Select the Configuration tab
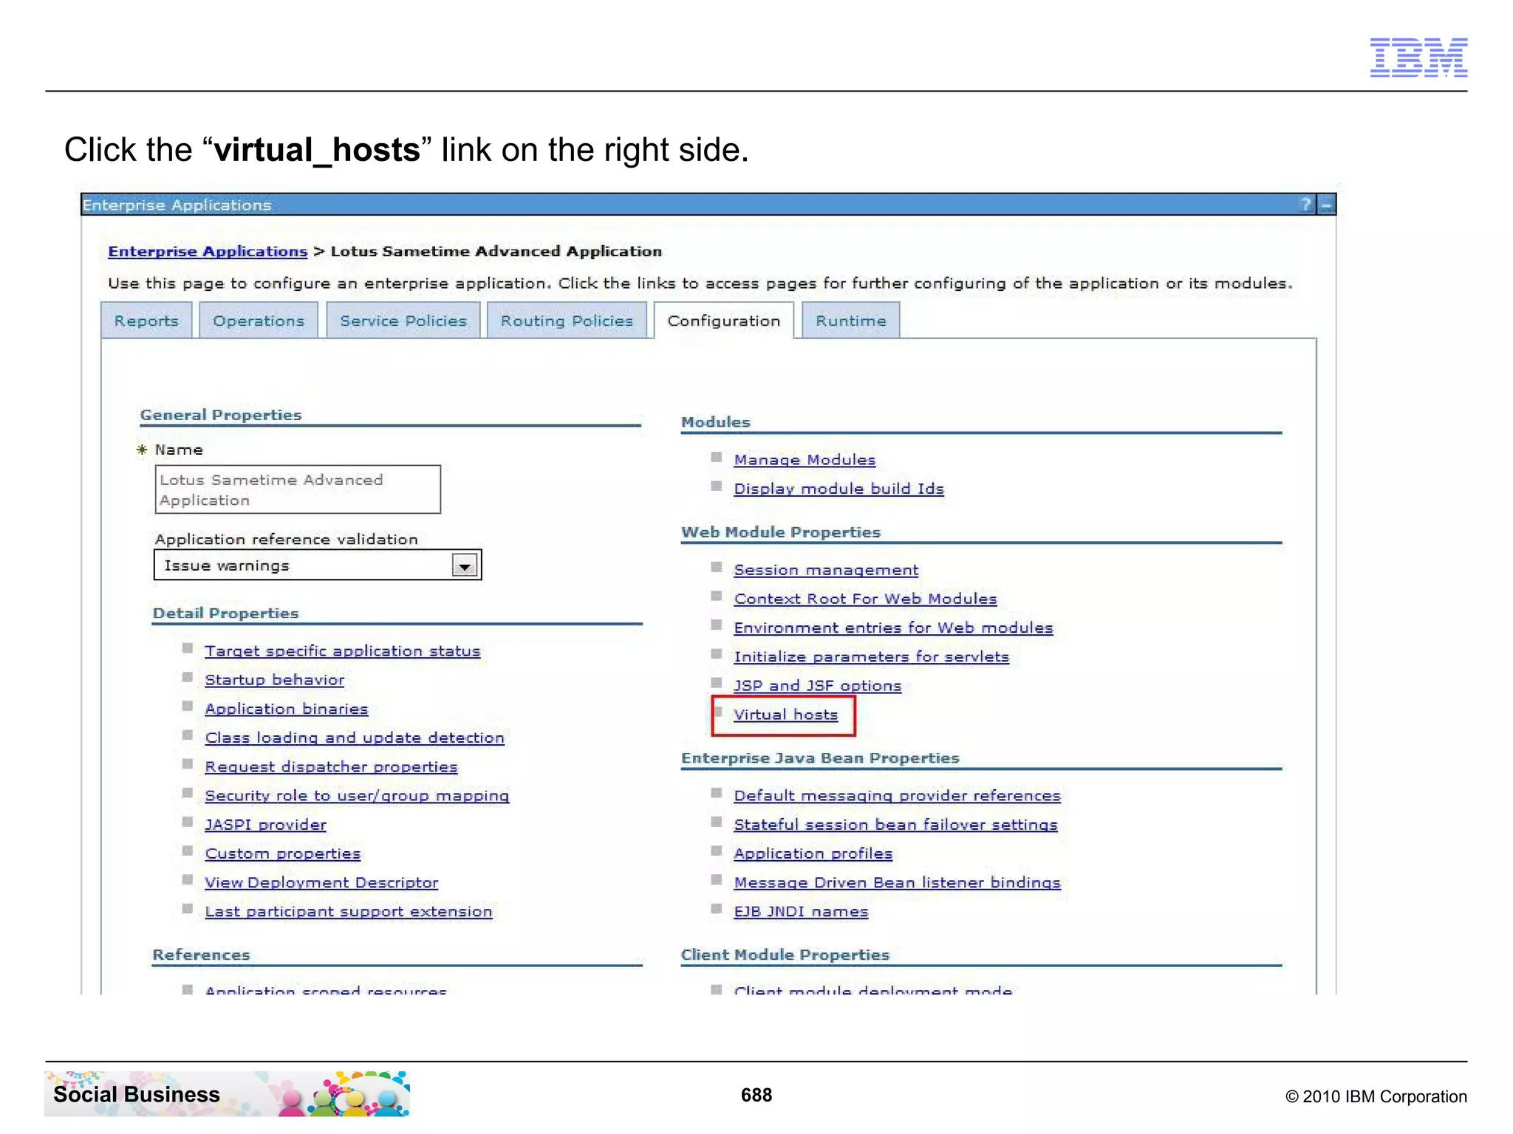The image size is (1513, 1134). pos(724,321)
